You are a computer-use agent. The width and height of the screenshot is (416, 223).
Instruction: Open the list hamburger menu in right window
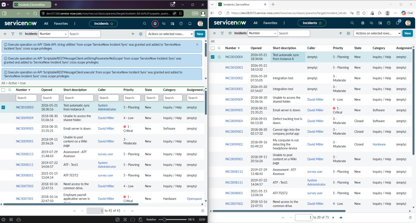[214, 33]
